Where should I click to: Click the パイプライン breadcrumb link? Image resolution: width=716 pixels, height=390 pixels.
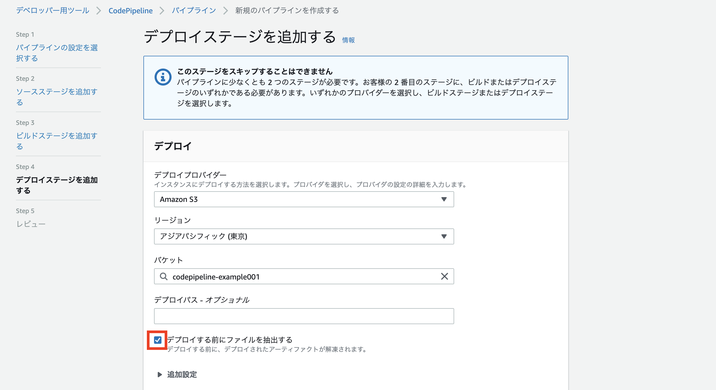(194, 11)
